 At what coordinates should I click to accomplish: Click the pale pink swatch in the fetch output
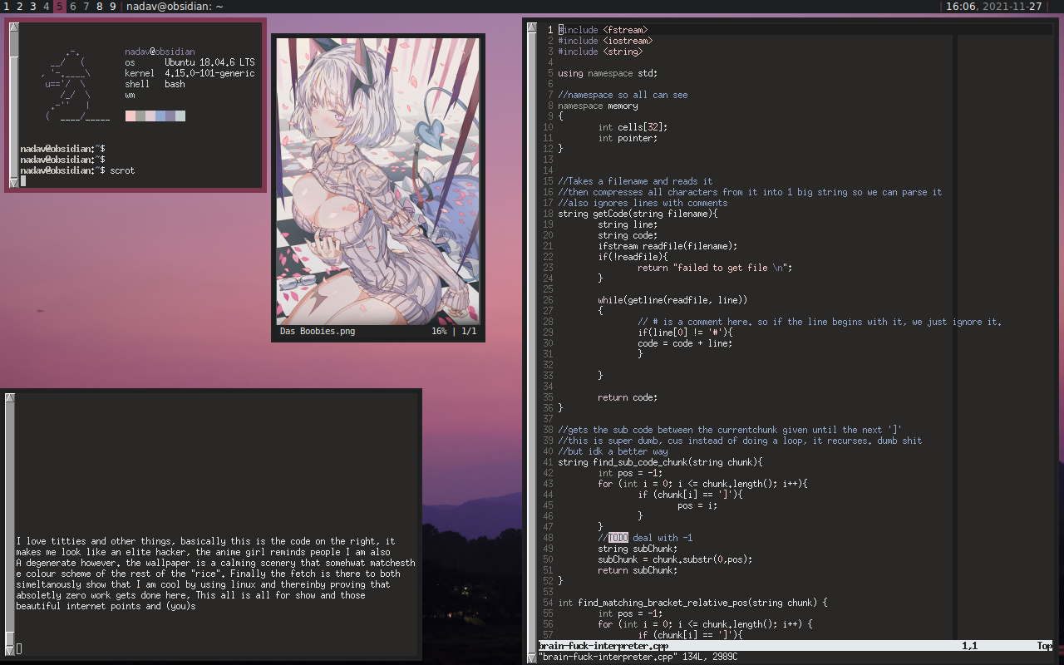(x=131, y=116)
